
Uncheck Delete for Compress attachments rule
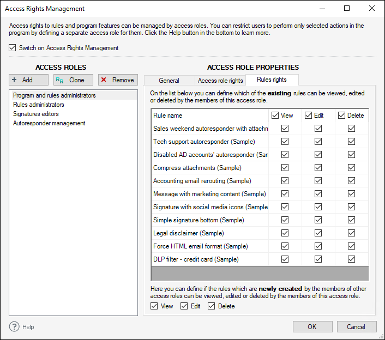click(351, 167)
